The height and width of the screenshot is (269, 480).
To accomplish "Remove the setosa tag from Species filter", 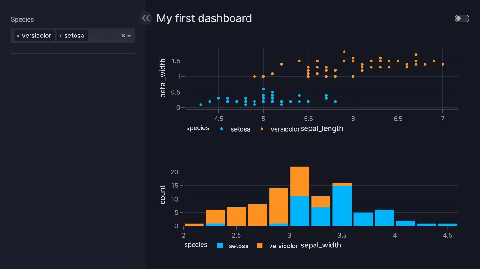I will coord(60,36).
